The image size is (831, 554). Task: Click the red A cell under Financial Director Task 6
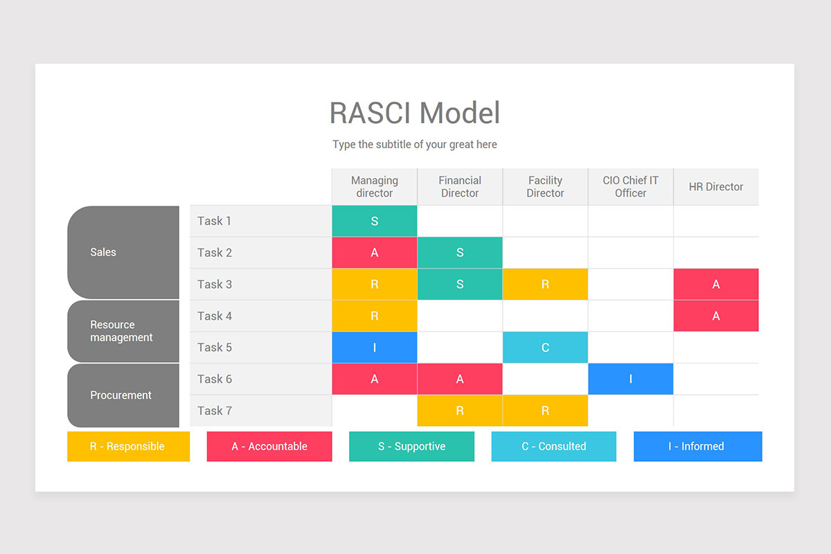coord(460,379)
